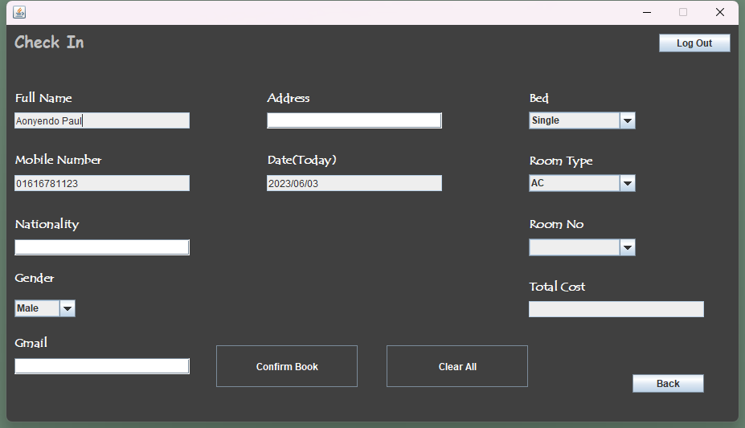
Task: Click the Gender combo box showing Male
Action: (x=45, y=308)
